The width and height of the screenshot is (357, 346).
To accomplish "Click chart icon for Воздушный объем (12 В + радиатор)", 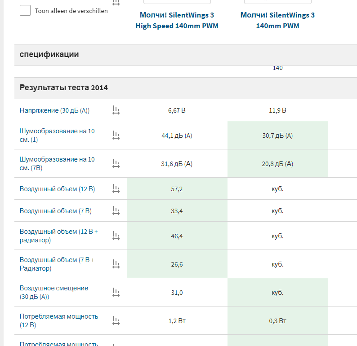I will (x=116, y=236).
